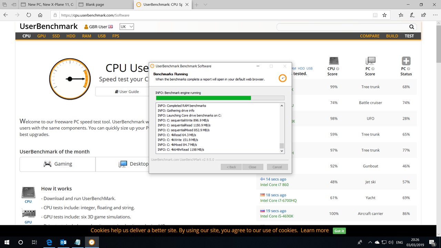
Task: Open the Learn more cookies link
Action: coord(315,230)
